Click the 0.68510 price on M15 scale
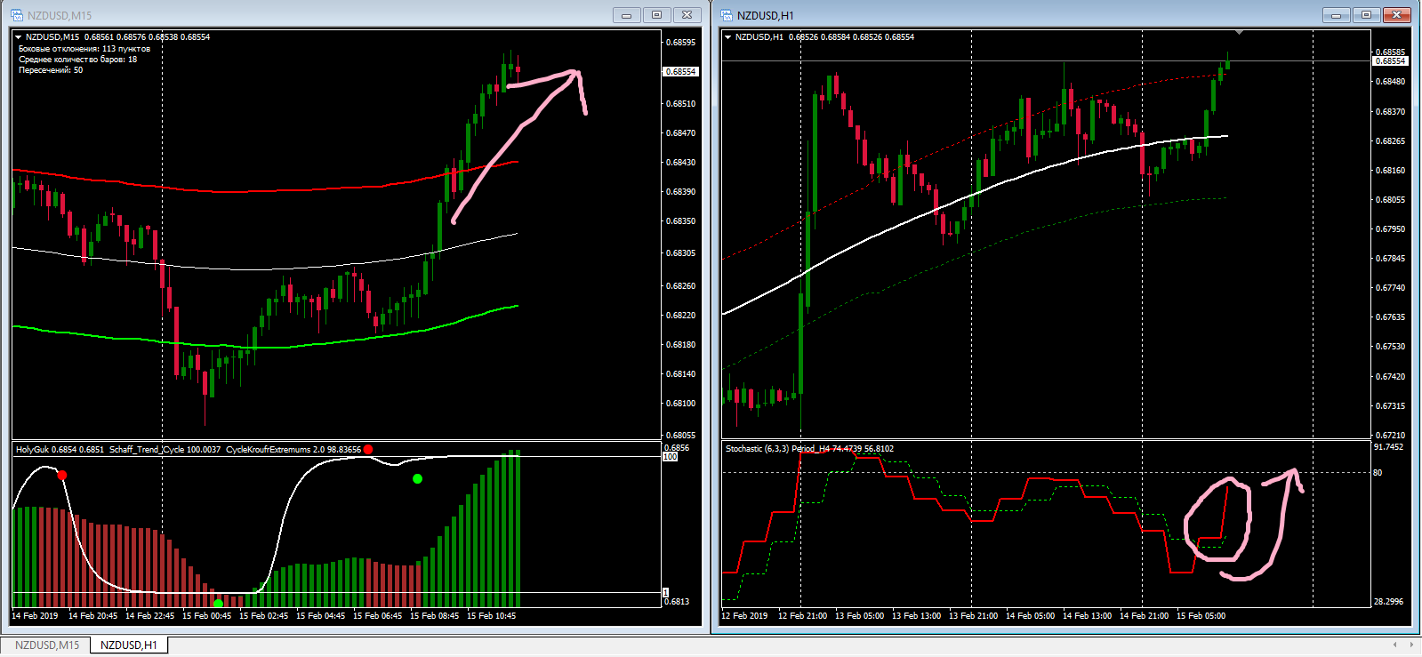Viewport: 1422px width, 657px height. (681, 104)
